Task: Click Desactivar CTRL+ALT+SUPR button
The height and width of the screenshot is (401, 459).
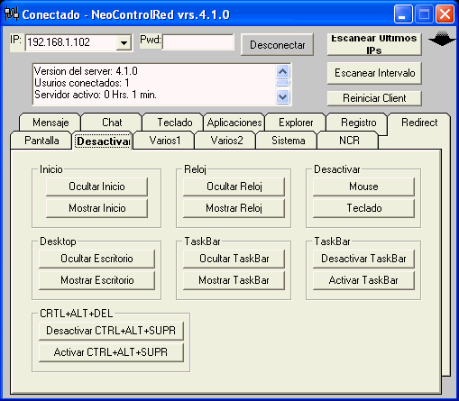Action: click(x=111, y=331)
